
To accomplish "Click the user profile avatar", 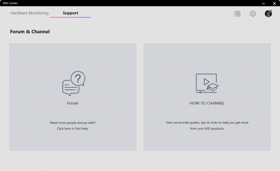I will 268,14.
